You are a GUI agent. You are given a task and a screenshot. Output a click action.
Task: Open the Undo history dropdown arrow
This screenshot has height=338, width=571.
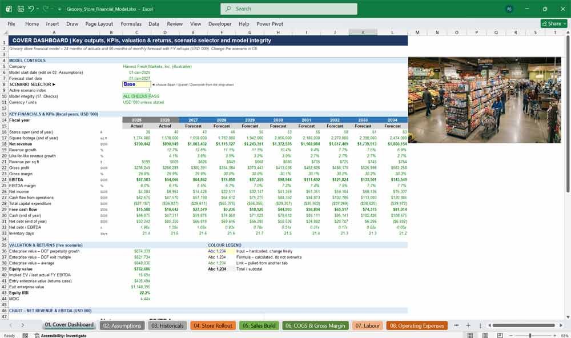pos(37,9)
